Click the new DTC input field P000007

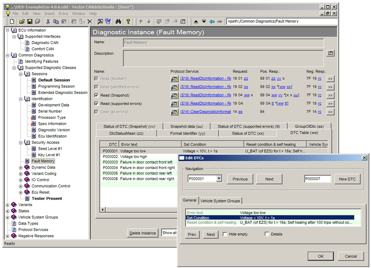(x=318, y=179)
